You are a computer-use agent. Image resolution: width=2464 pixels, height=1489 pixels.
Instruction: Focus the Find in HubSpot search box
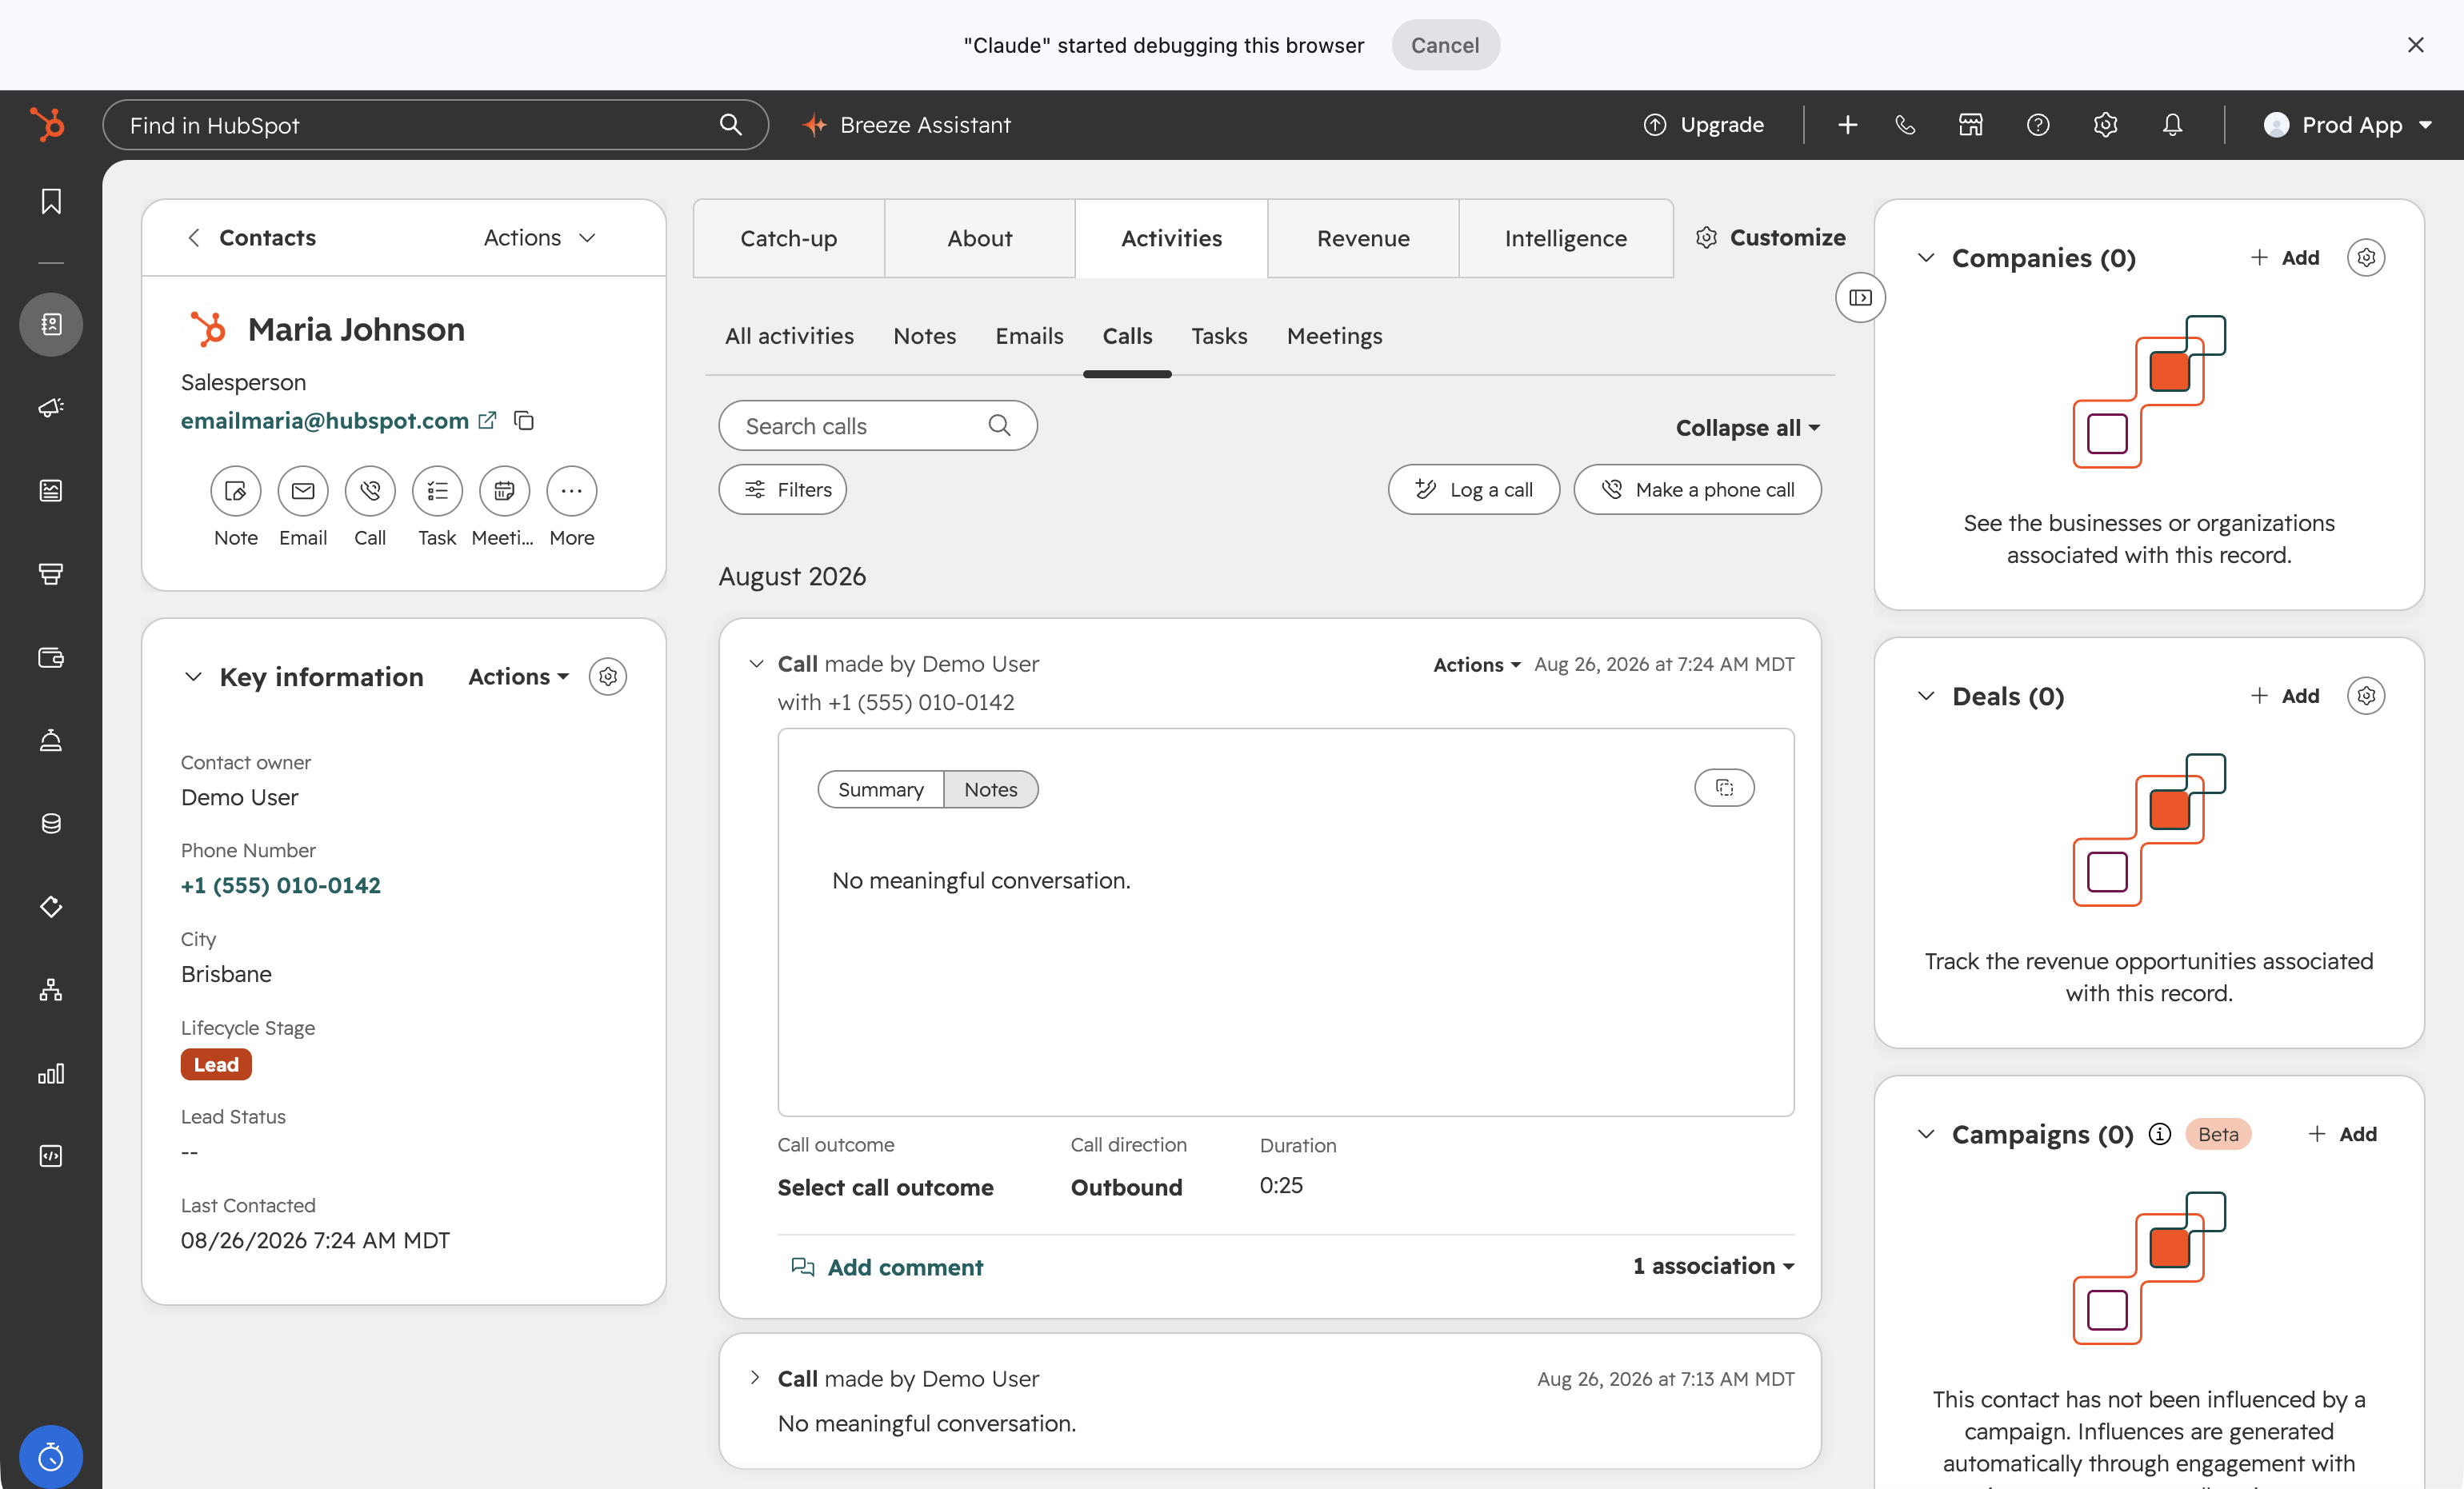point(435,125)
